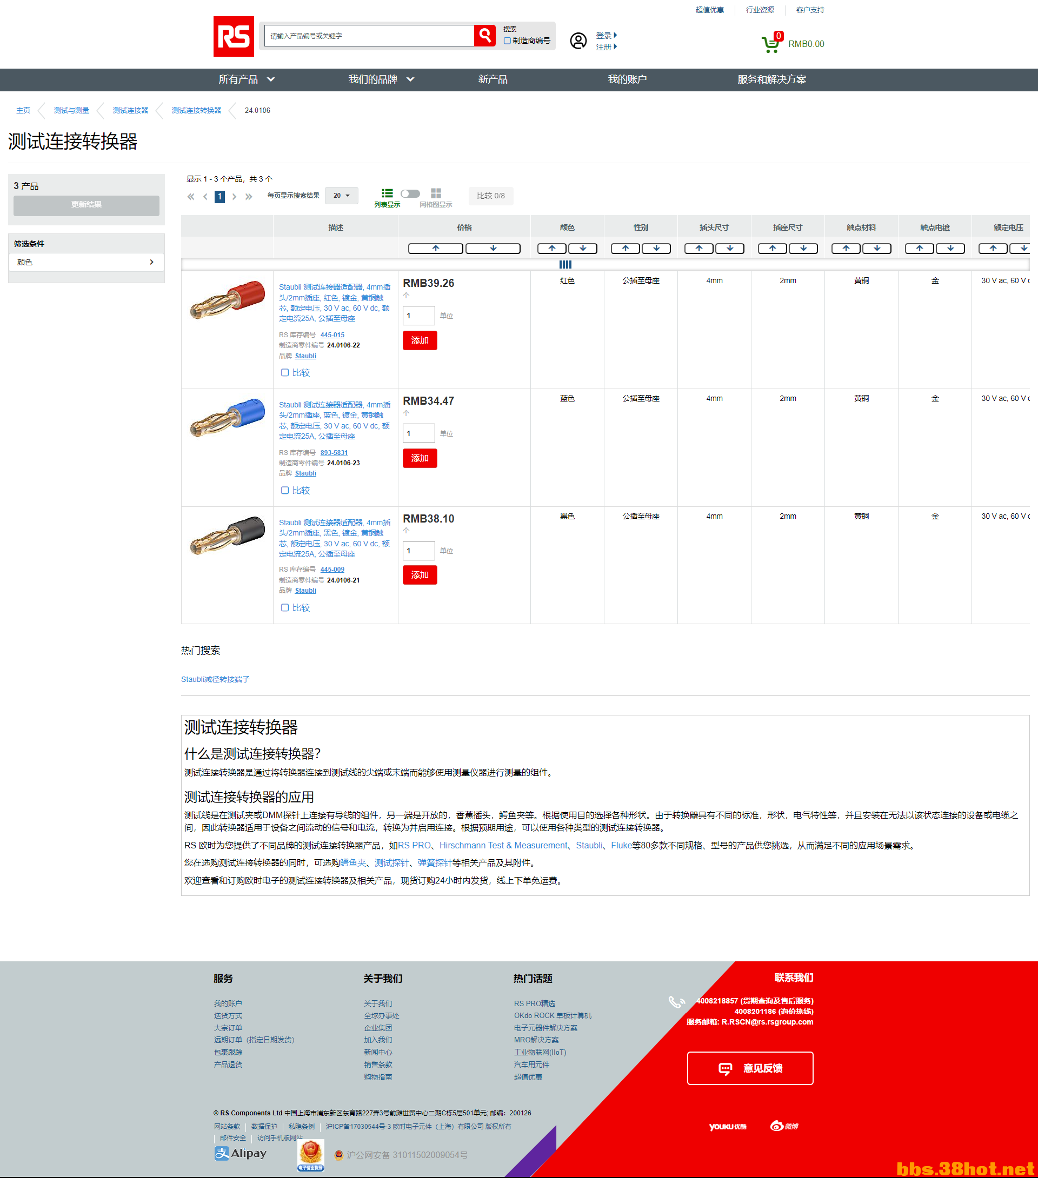Open the Youku social icon

[728, 1127]
